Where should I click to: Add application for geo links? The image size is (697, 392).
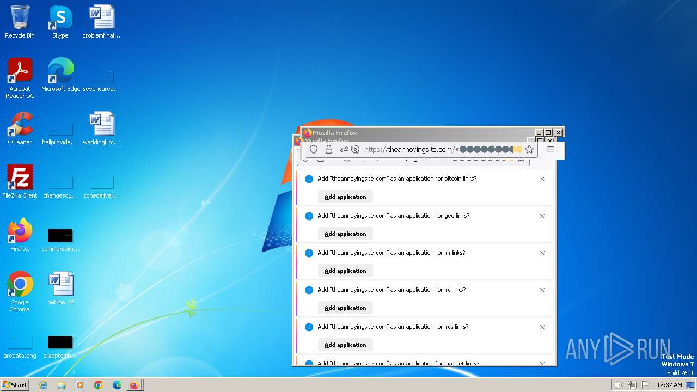(345, 234)
